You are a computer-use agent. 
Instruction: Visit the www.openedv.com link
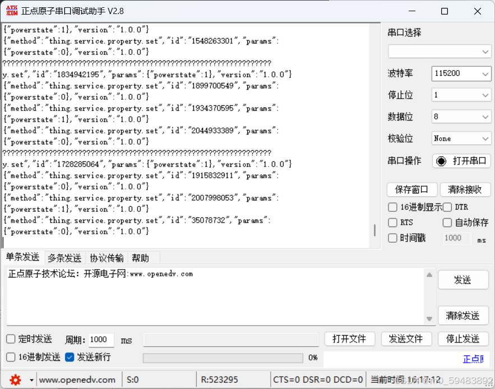pos(78,379)
